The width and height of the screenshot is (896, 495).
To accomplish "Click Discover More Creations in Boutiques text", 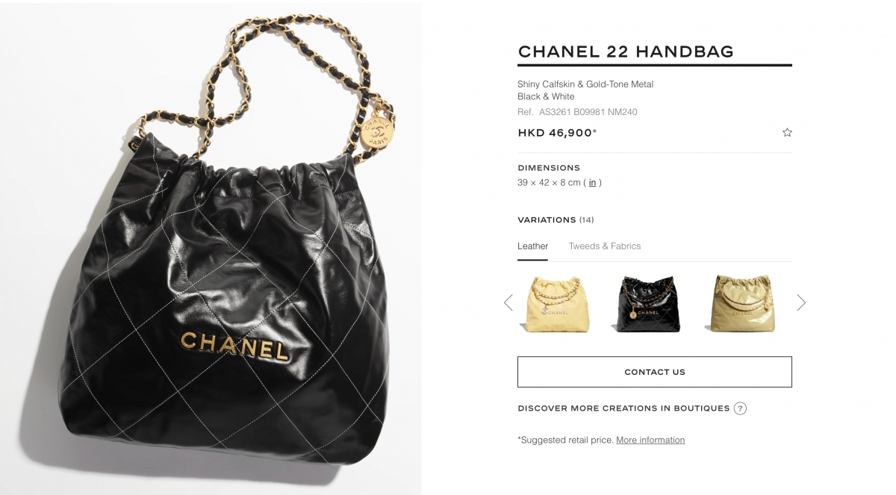I will tap(623, 408).
